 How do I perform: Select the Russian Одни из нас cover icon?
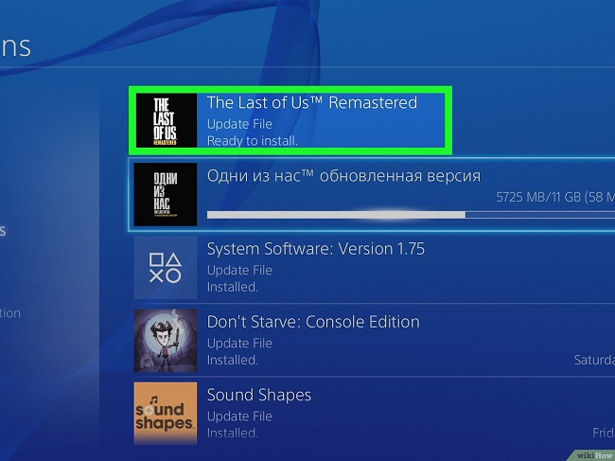point(166,195)
